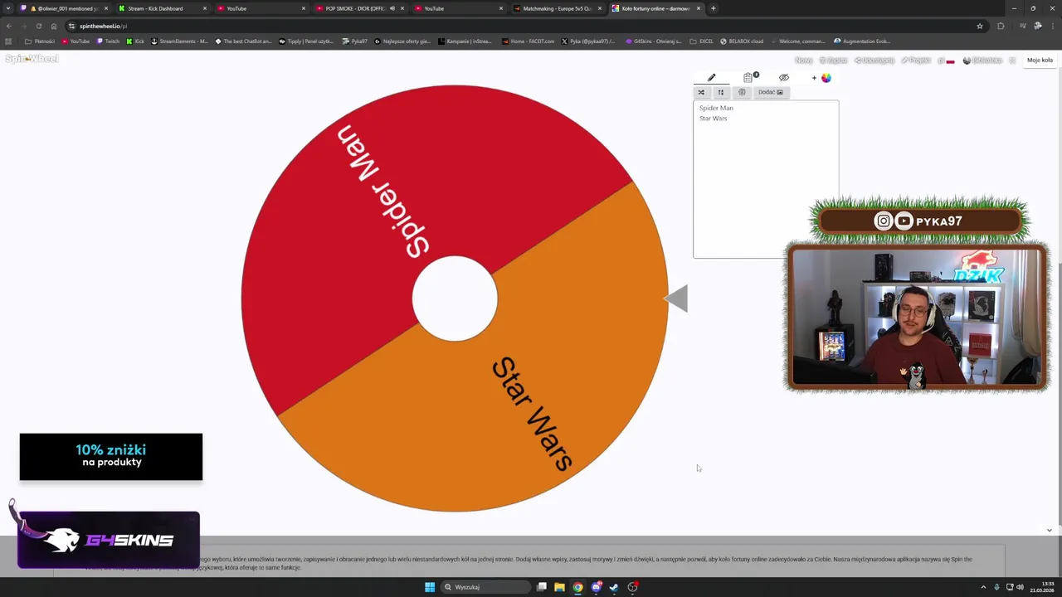Open Steam from the taskbar
This screenshot has width=1062, height=597.
[614, 587]
